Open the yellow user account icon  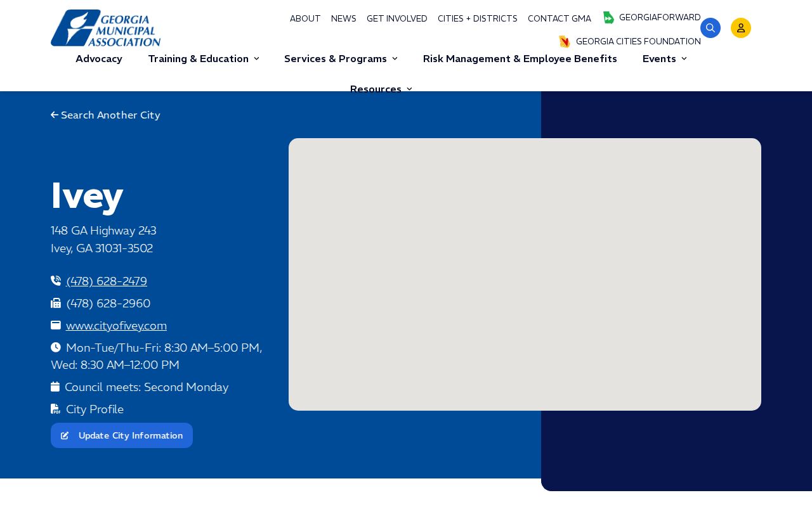point(741,28)
